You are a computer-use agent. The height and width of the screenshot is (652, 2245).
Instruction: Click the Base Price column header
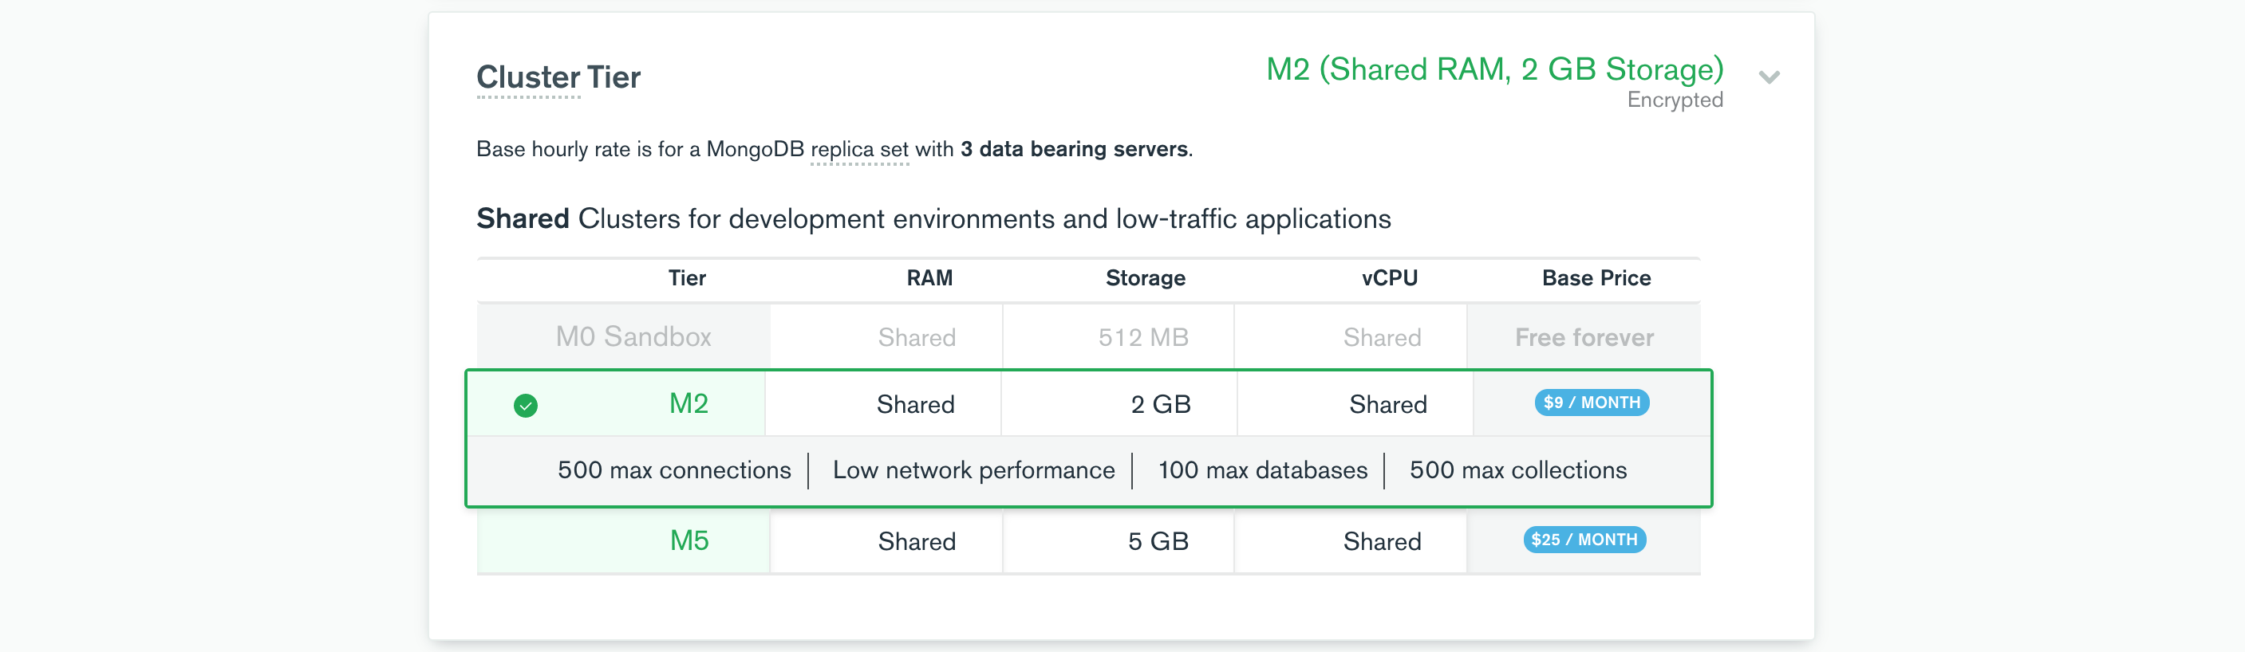[1596, 277]
